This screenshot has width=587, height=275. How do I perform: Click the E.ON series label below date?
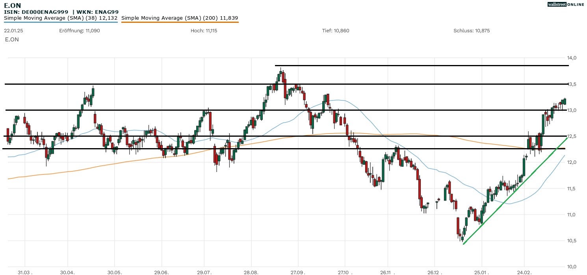(x=12, y=39)
